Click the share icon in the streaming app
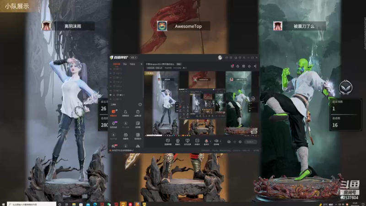The image size is (366, 206). tap(255, 66)
